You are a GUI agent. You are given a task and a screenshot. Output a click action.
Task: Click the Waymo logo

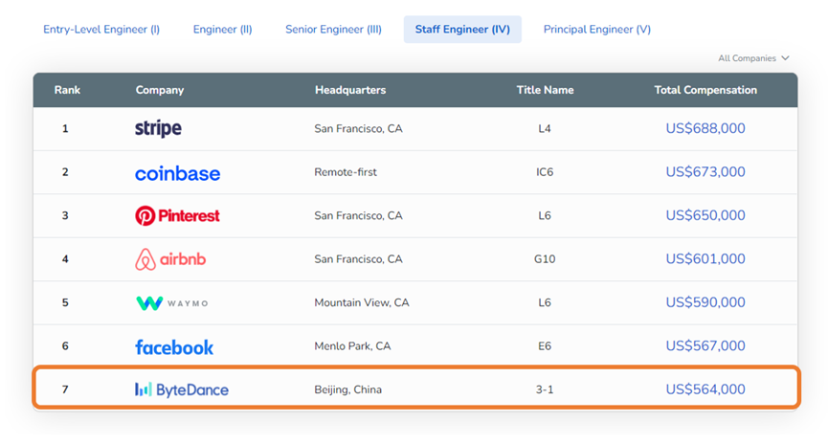coord(171,303)
